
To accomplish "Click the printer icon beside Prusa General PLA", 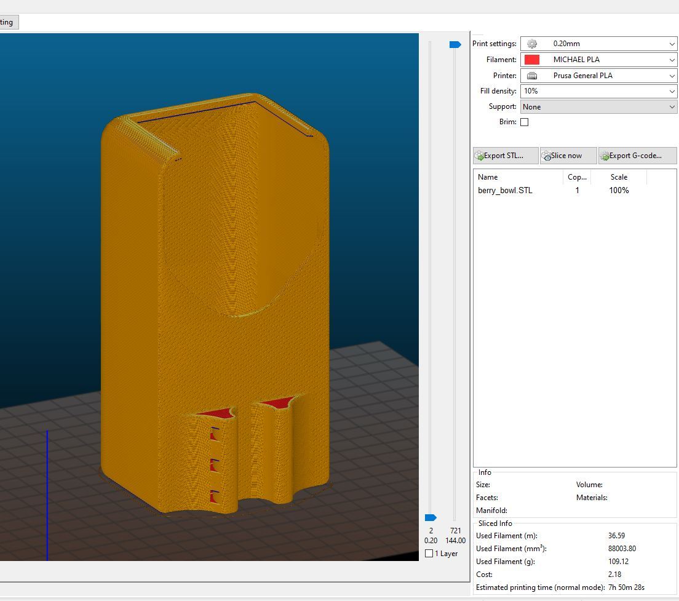I will click(x=532, y=76).
